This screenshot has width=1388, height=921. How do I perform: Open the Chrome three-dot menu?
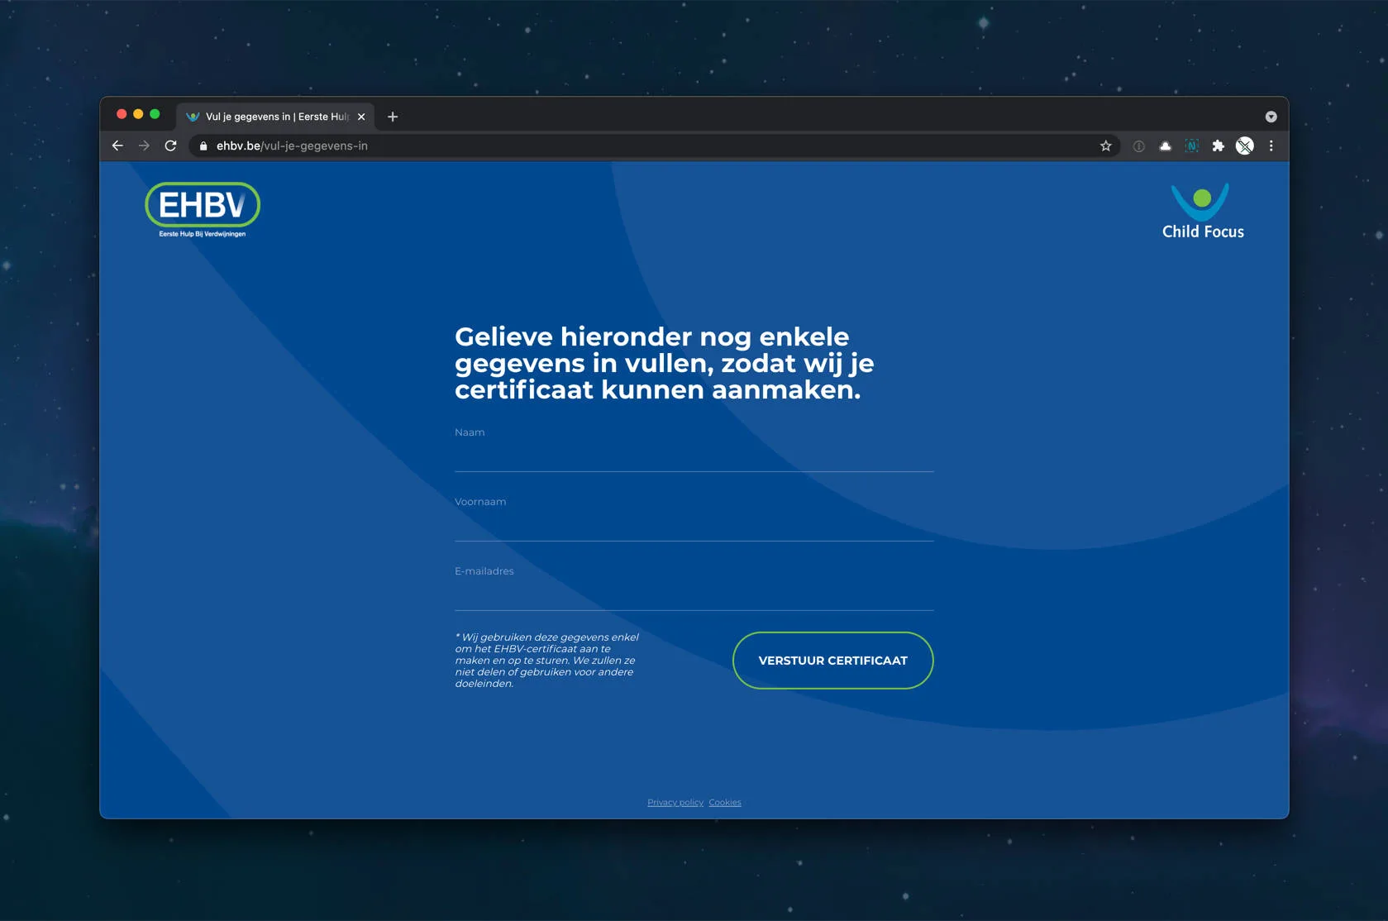pyautogui.click(x=1271, y=146)
